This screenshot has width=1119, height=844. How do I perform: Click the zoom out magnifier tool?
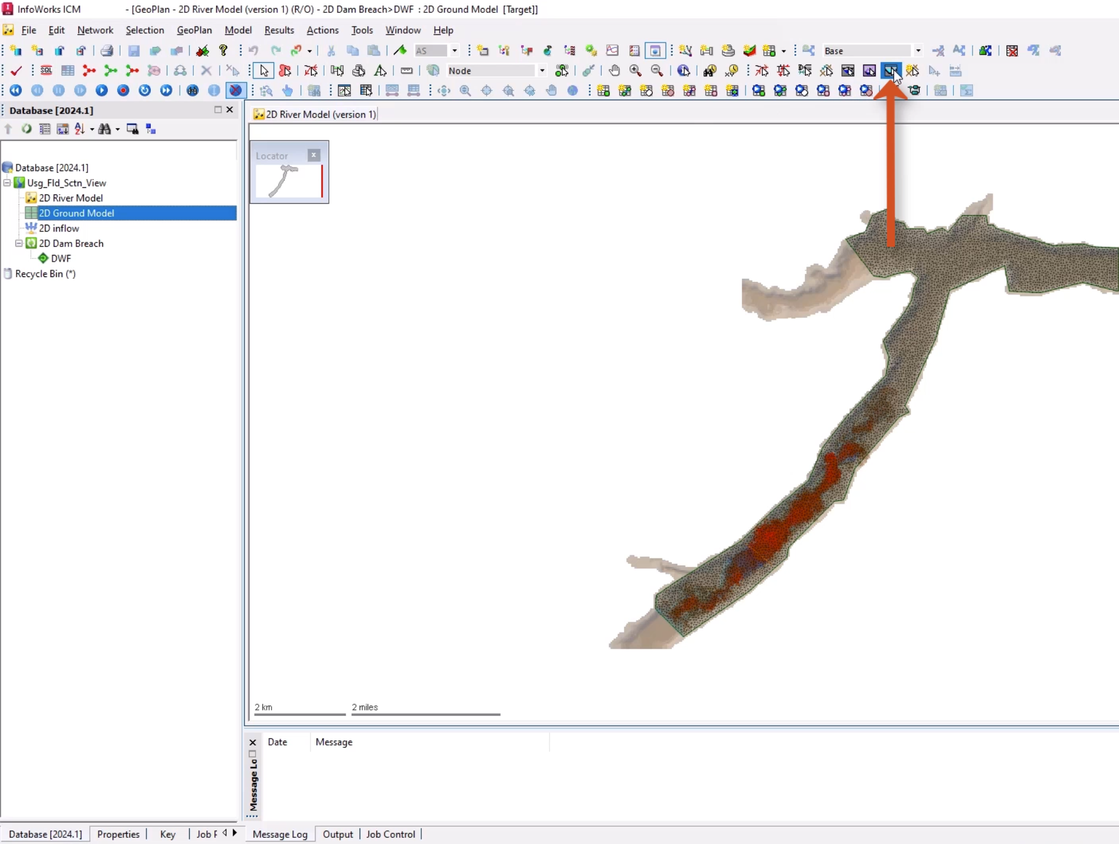click(657, 71)
